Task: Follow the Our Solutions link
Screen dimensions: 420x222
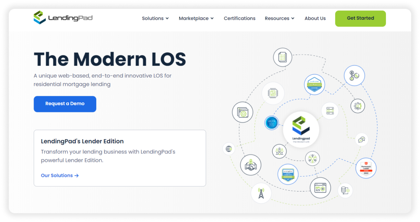Action: [x=60, y=175]
